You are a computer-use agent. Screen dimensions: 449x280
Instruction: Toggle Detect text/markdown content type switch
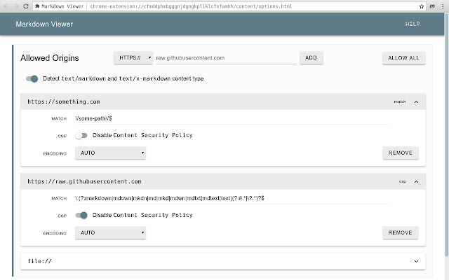[x=32, y=78]
